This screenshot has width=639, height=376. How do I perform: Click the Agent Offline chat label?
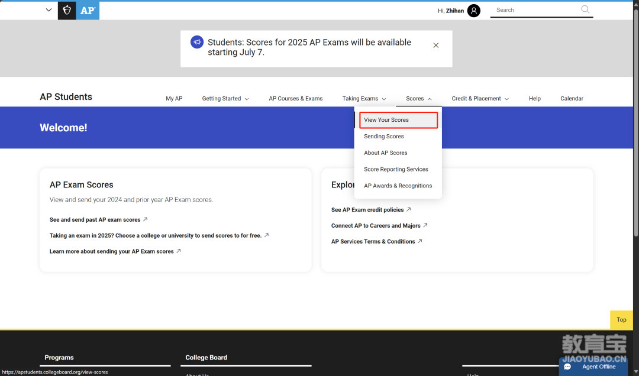point(599,367)
